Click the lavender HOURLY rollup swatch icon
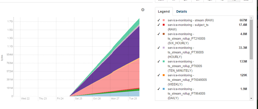 pyautogui.click(x=163, y=48)
